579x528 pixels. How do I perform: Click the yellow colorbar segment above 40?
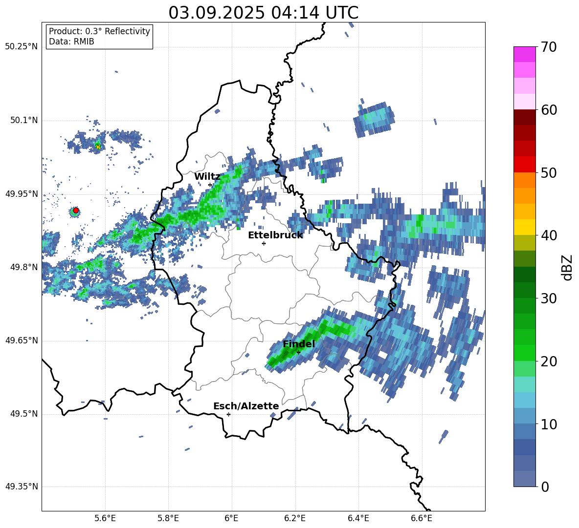click(x=524, y=227)
